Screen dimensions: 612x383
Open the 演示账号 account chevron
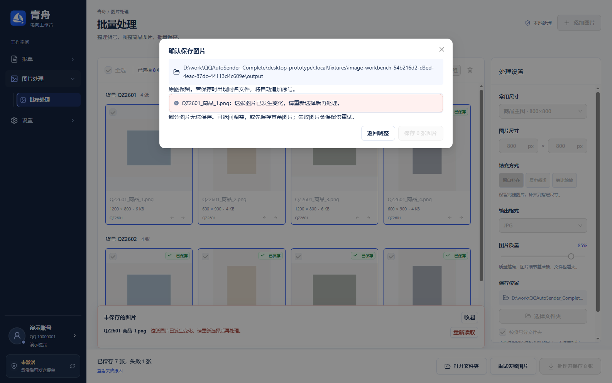coord(74,336)
